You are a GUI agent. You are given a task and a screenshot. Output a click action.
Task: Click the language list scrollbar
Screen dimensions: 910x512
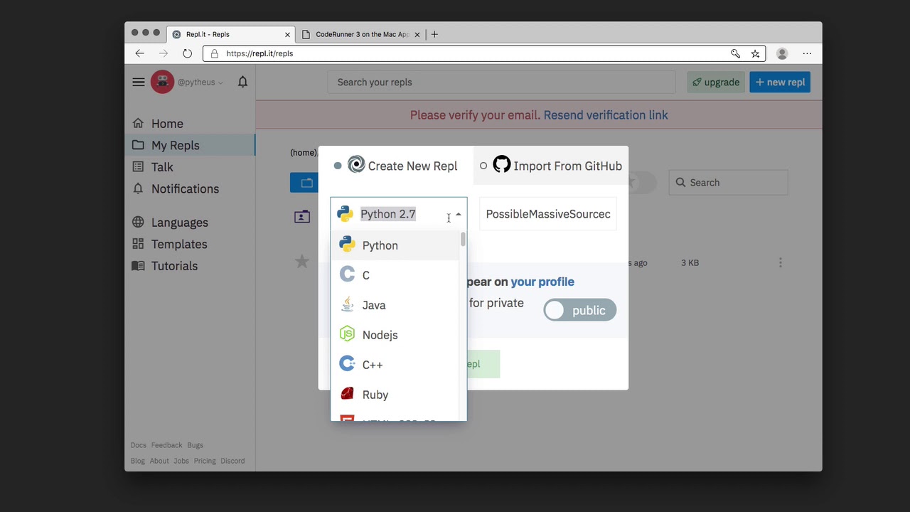(x=463, y=240)
